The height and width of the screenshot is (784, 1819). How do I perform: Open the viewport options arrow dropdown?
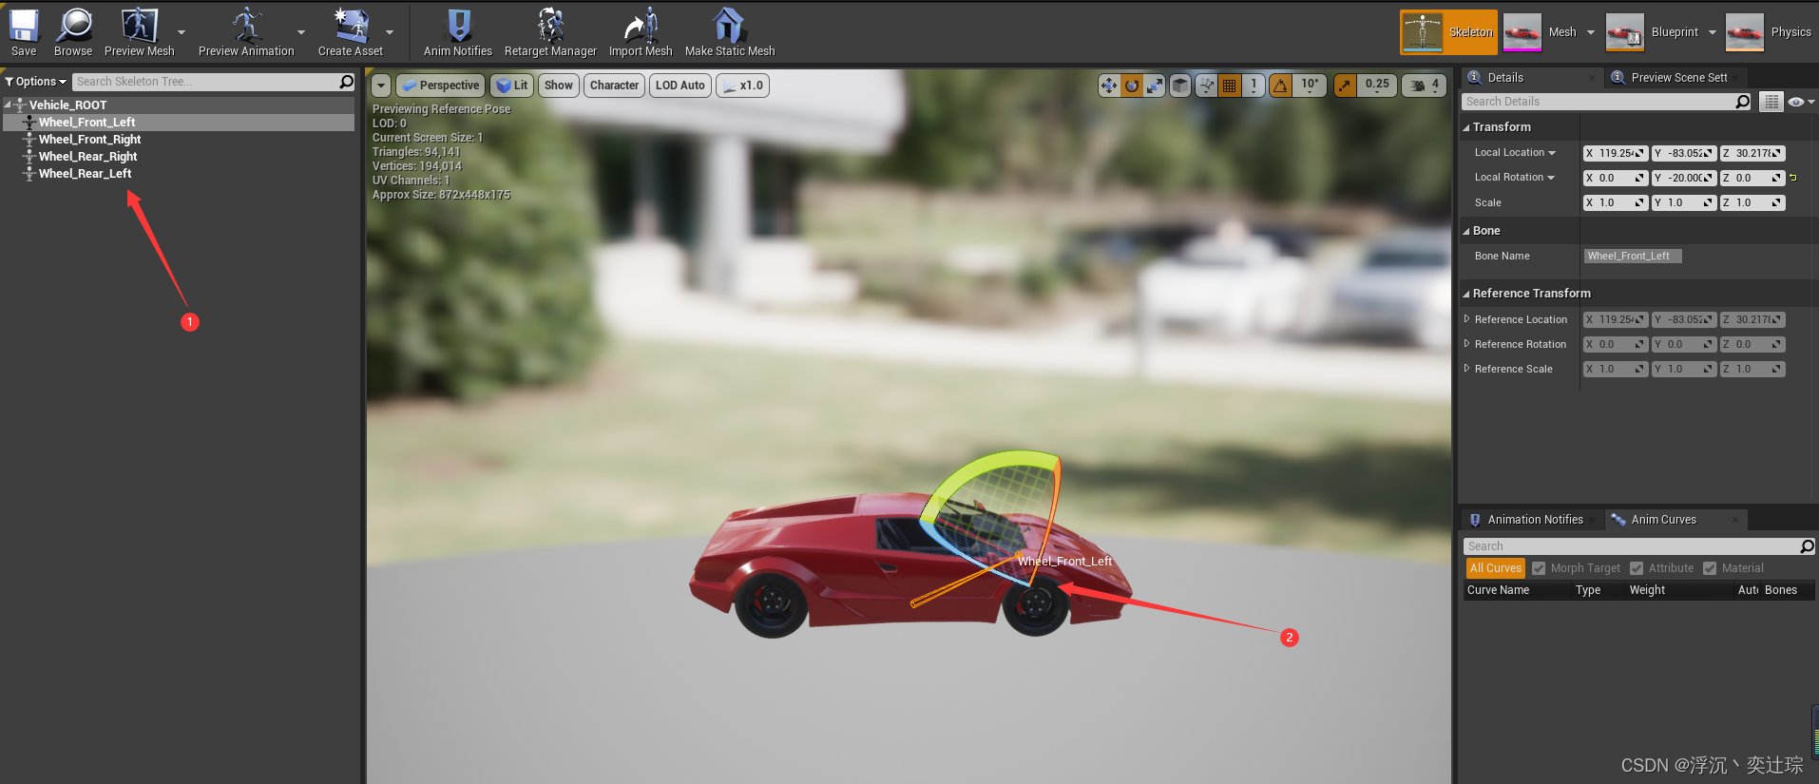point(381,86)
